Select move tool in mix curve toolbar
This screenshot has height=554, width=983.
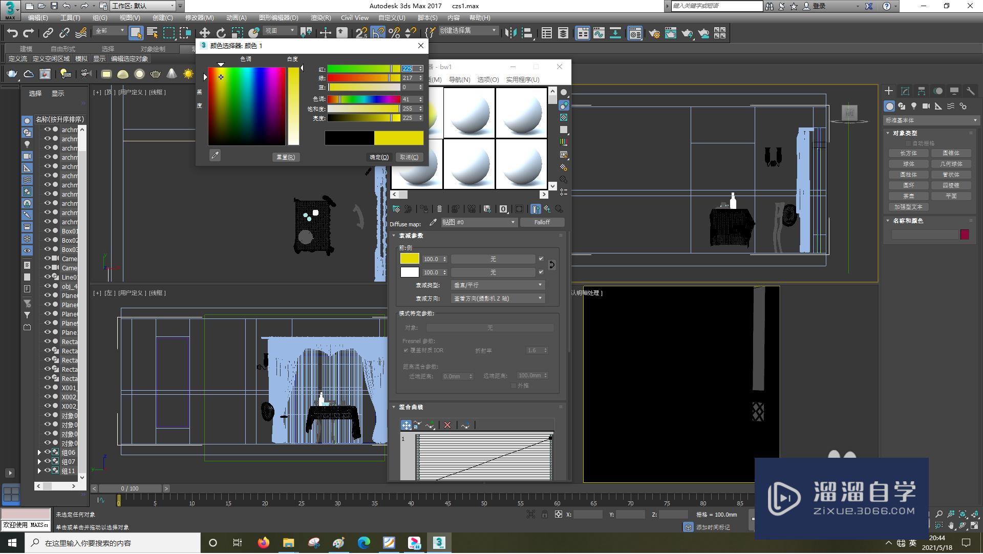coord(406,425)
